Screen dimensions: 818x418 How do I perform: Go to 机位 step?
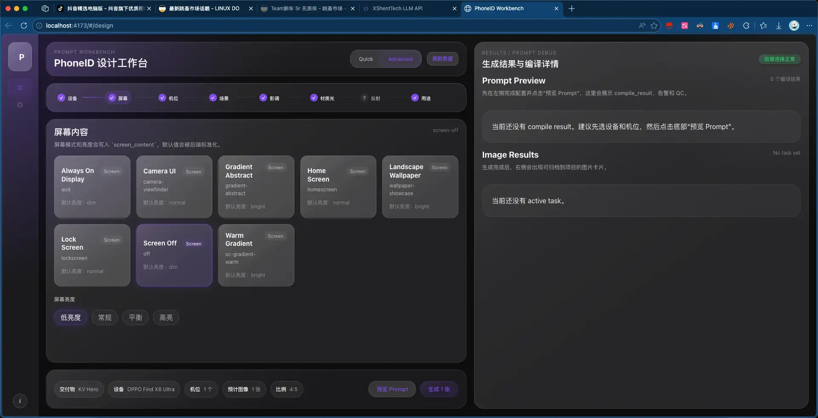click(169, 98)
